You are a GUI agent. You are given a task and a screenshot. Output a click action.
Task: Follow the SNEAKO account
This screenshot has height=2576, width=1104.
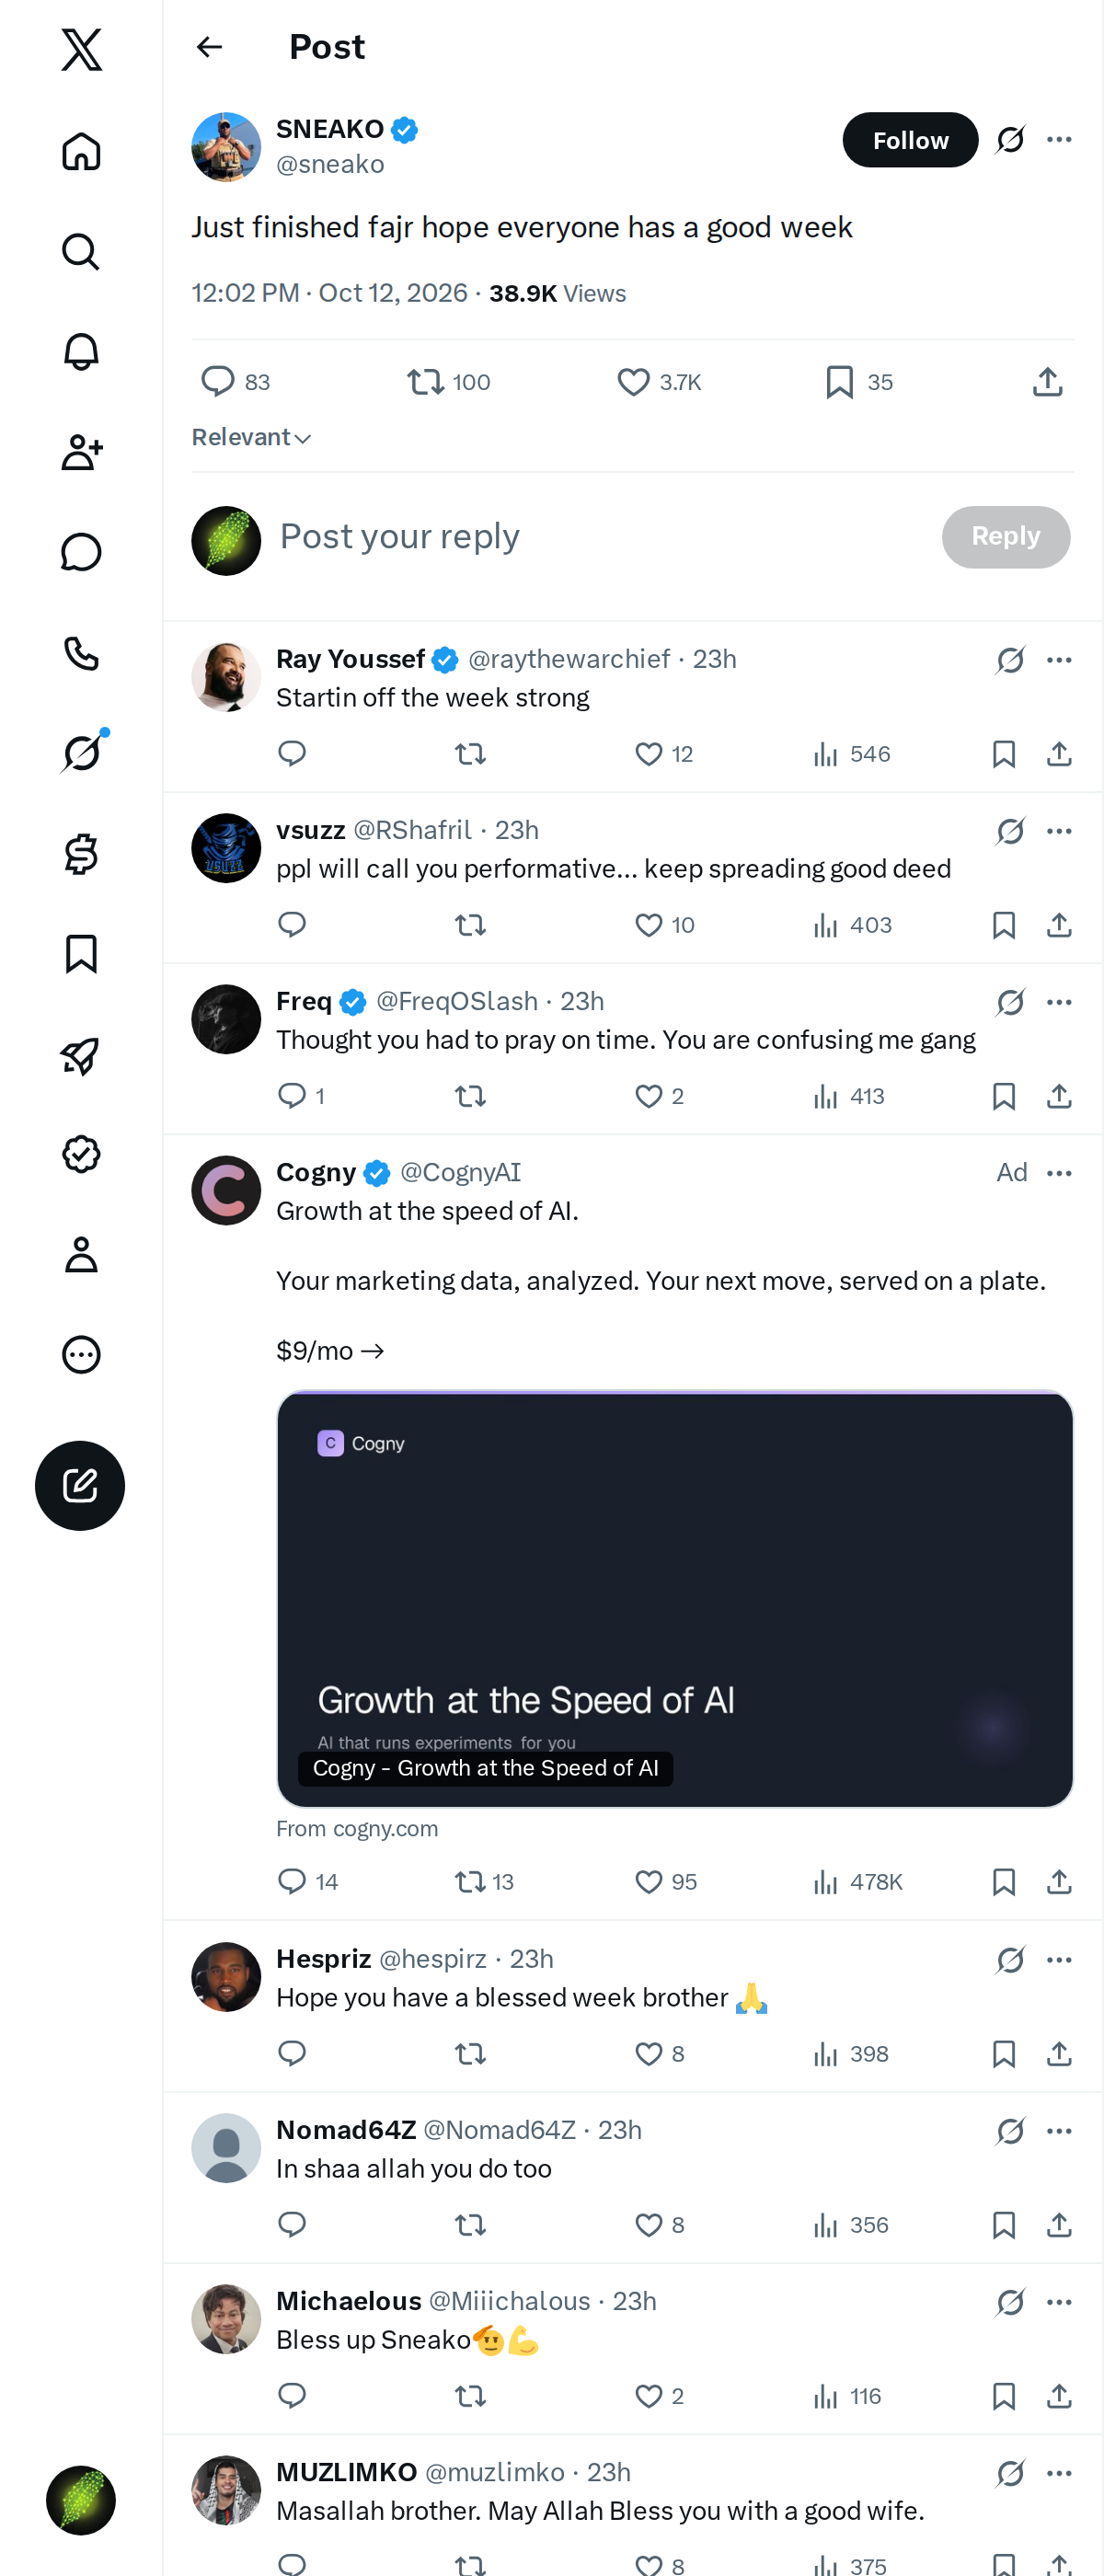click(x=910, y=140)
